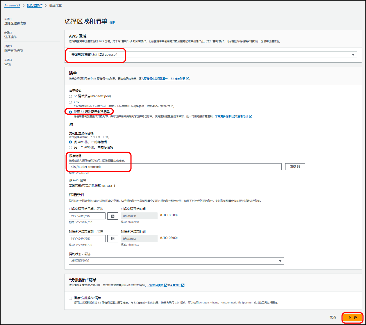Open 查看定价 link in 分批操作清单 section
Screen dimensions: 366x325
coord(175,285)
